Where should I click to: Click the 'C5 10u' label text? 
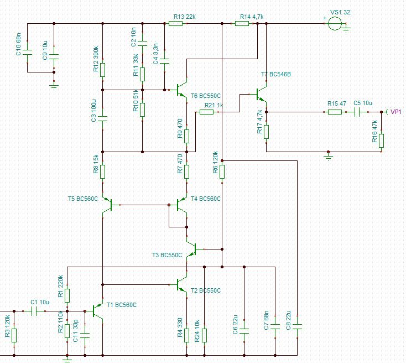pos(363,103)
